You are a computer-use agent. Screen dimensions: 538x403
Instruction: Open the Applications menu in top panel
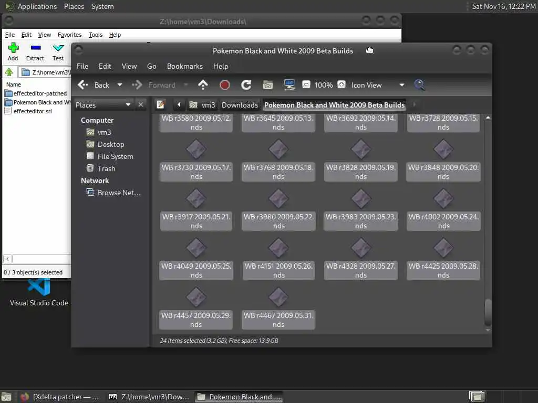pyautogui.click(x=37, y=6)
